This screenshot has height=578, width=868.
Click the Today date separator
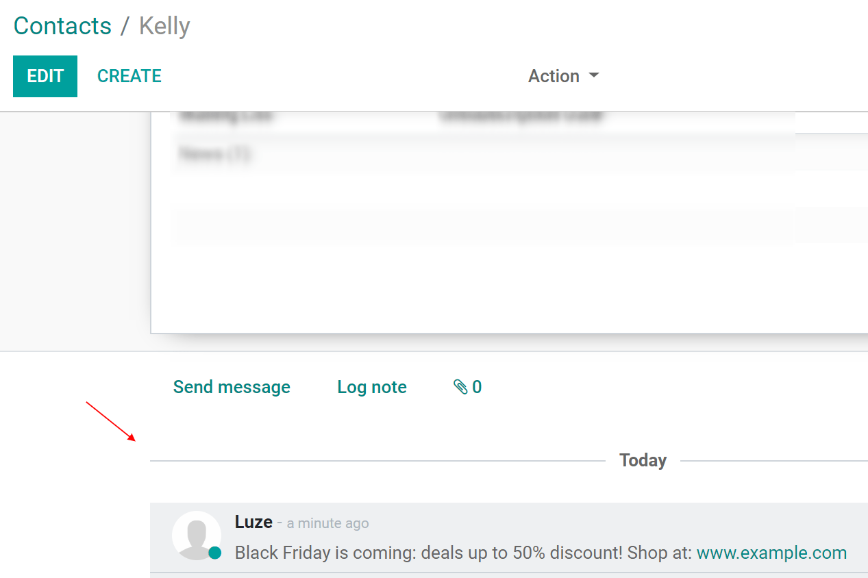(x=643, y=460)
